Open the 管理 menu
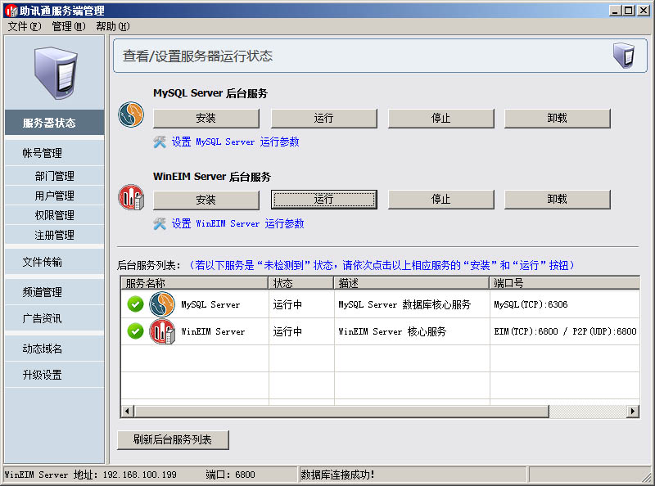The width and height of the screenshot is (655, 486). [x=68, y=26]
